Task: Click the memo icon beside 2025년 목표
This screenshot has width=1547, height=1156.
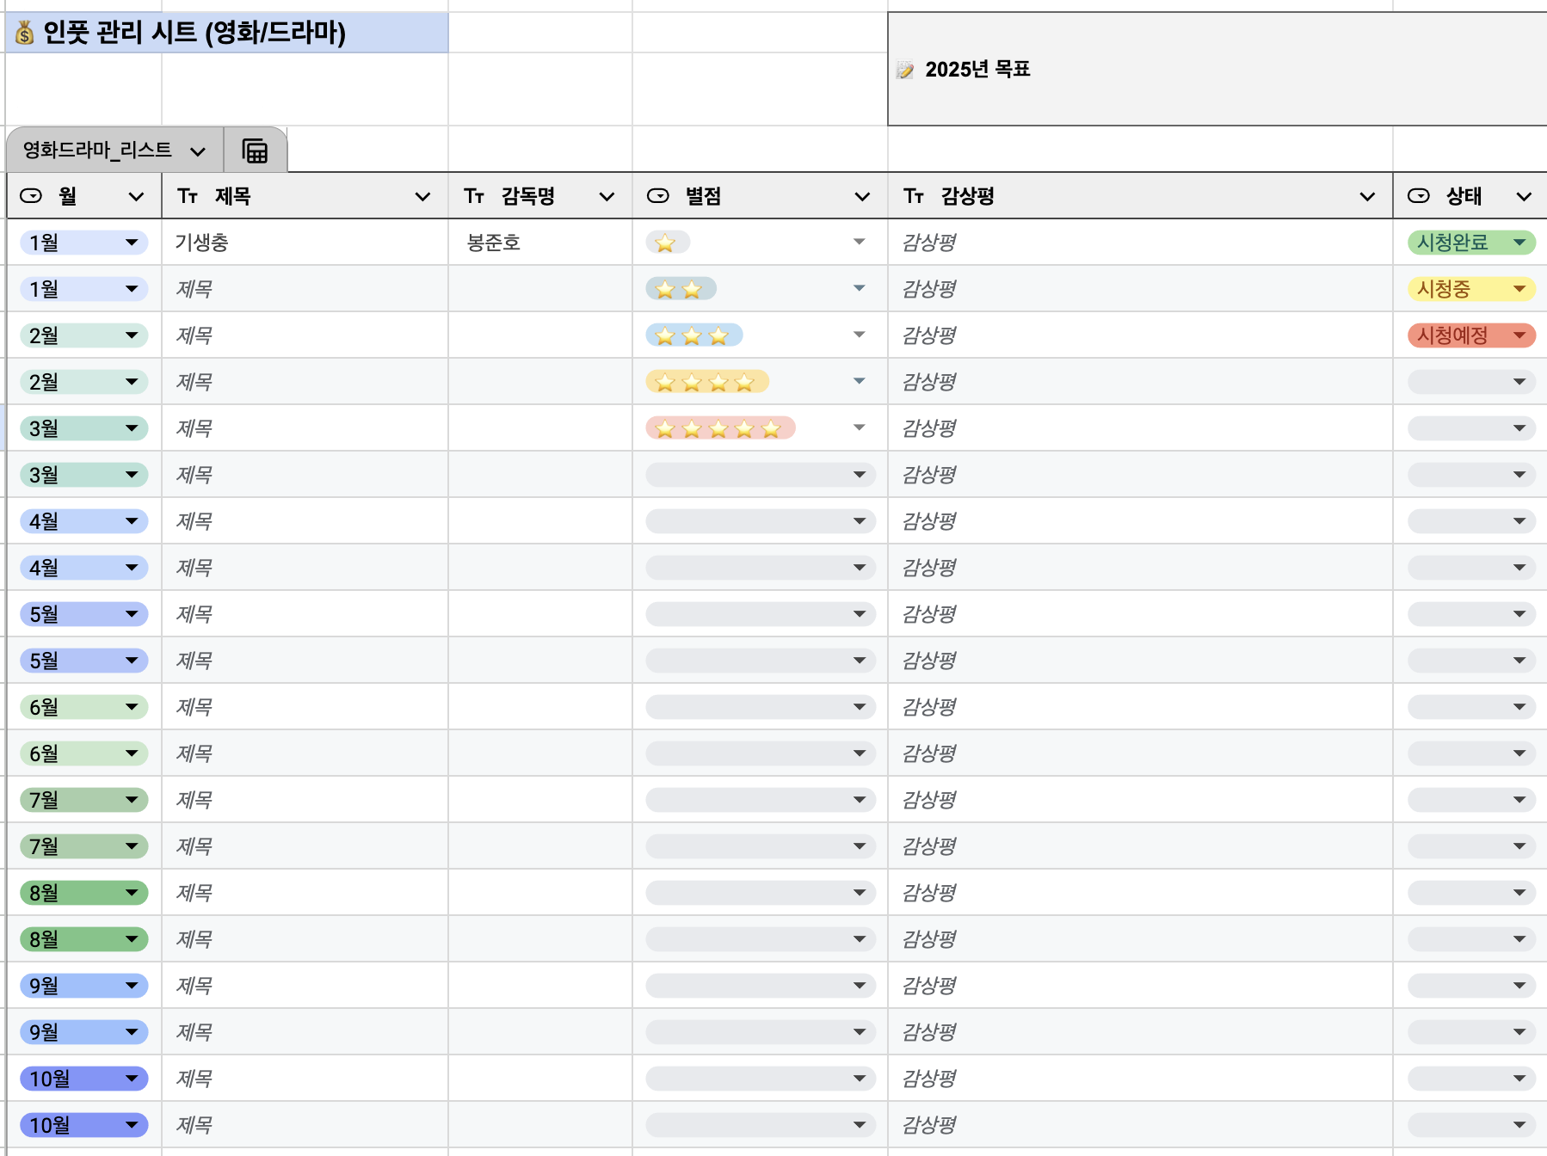Action: pyautogui.click(x=905, y=70)
